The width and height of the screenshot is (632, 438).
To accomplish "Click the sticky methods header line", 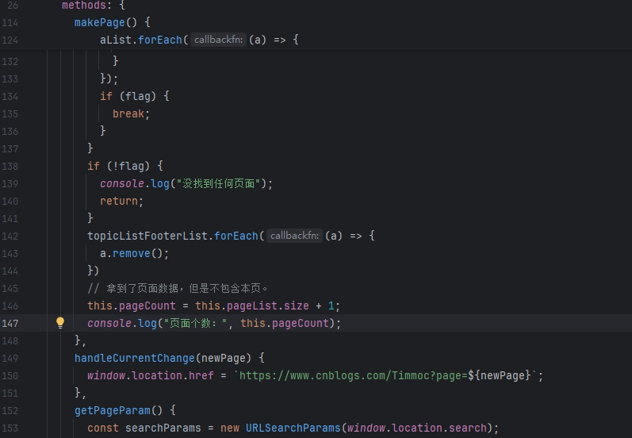I will [x=316, y=6].
